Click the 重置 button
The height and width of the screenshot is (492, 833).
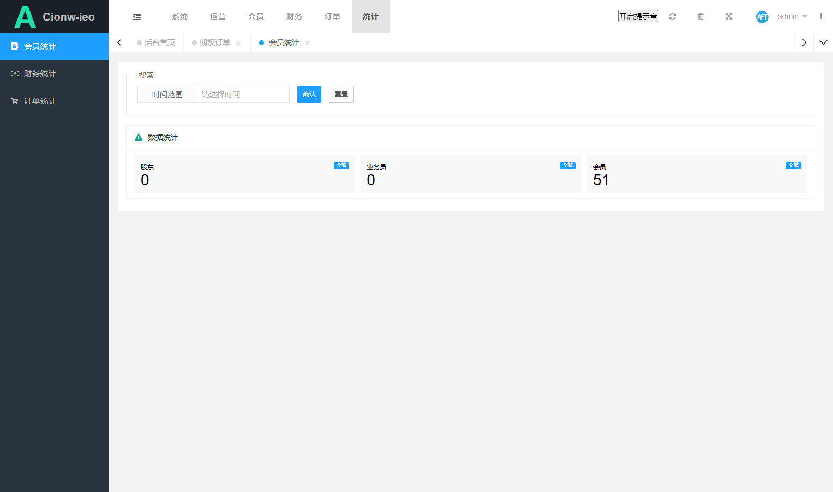tap(341, 94)
